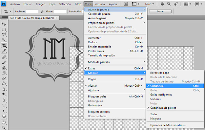Image resolution: width=205 pixels, height=130 pixels.
Task: Open the crop tool preset picker arrow
Action: 10,11
